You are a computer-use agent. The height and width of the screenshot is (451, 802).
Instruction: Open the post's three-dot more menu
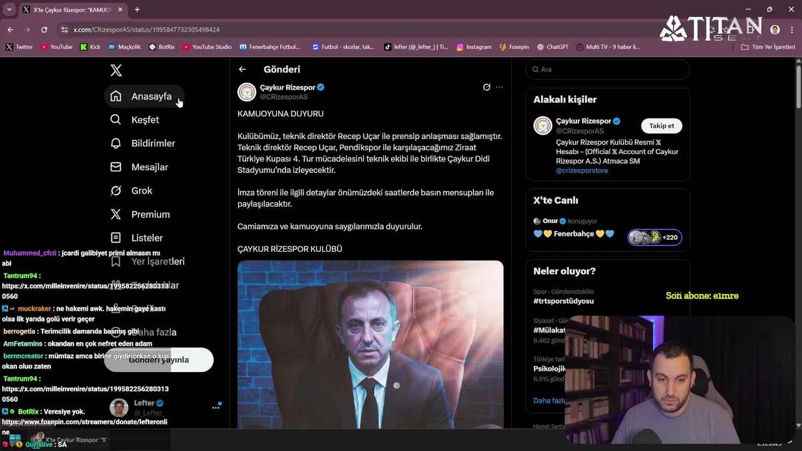(x=499, y=87)
